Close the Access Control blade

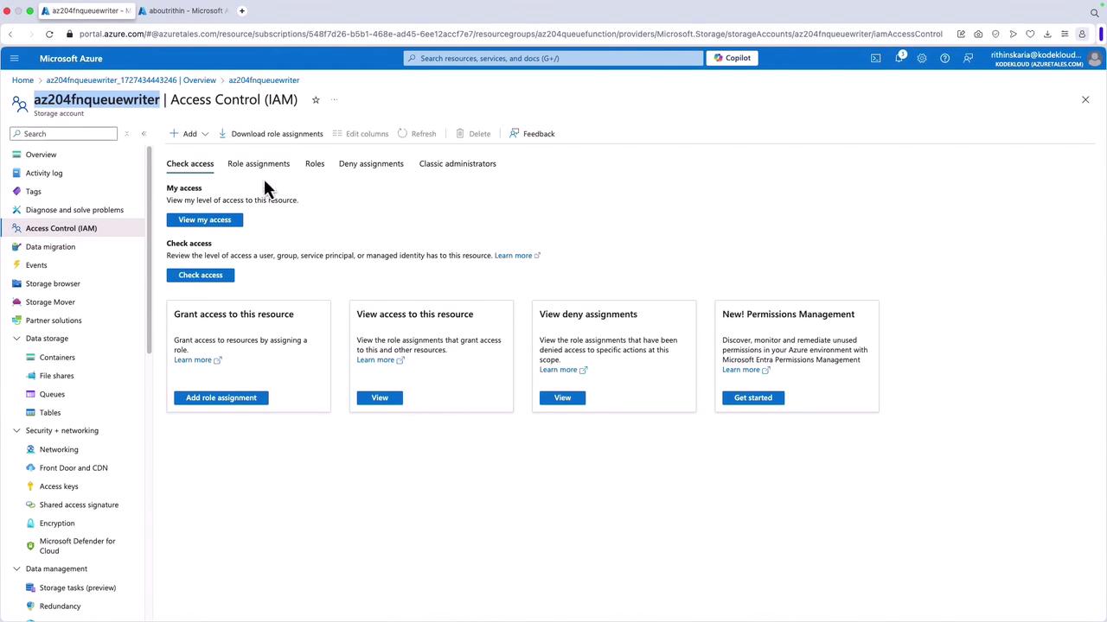point(1085,100)
